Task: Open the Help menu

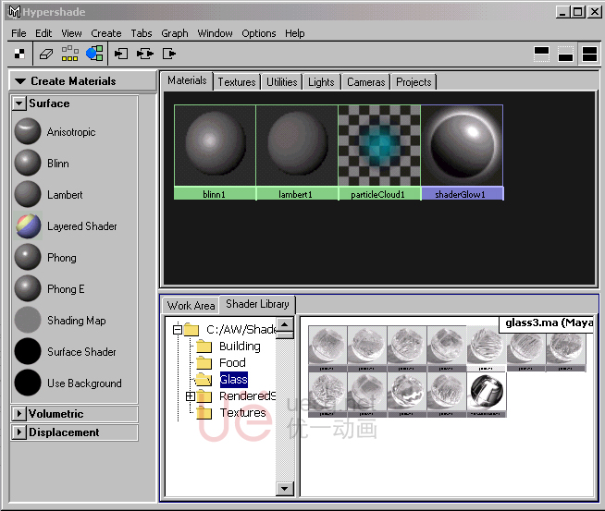Action: click(x=295, y=33)
